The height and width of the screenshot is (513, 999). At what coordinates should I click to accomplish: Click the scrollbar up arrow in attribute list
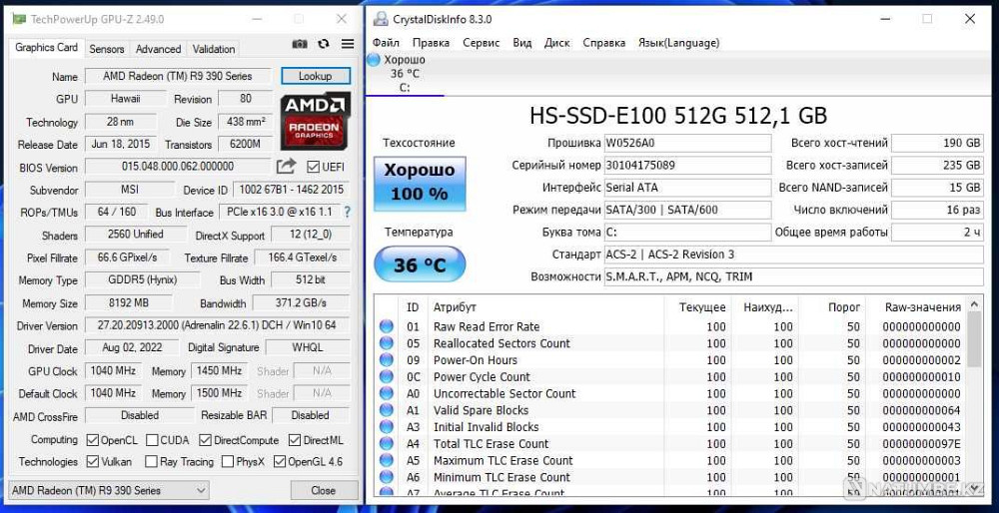[974, 303]
